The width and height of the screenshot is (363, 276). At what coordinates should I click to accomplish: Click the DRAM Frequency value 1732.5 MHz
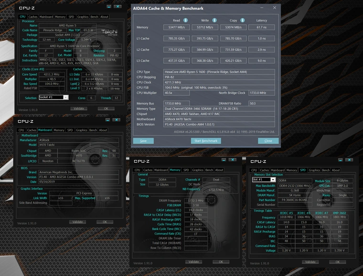(x=196, y=201)
